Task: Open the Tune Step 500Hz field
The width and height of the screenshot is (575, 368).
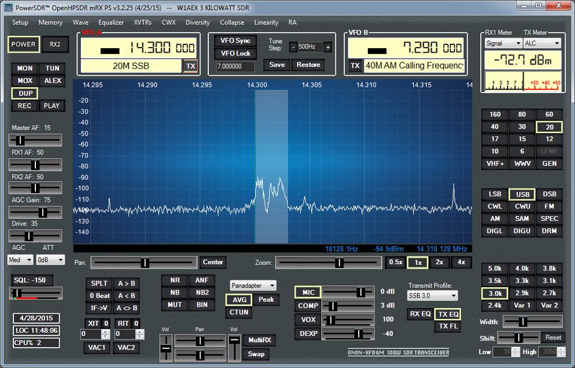Action: click(310, 47)
